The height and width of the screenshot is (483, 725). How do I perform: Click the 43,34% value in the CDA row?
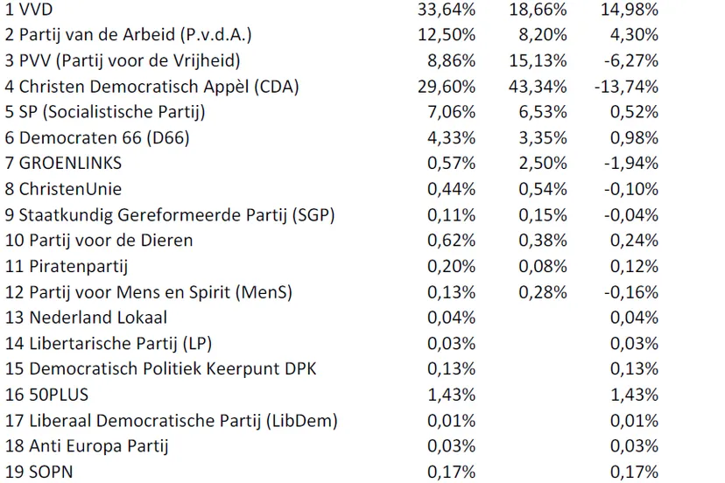(538, 87)
